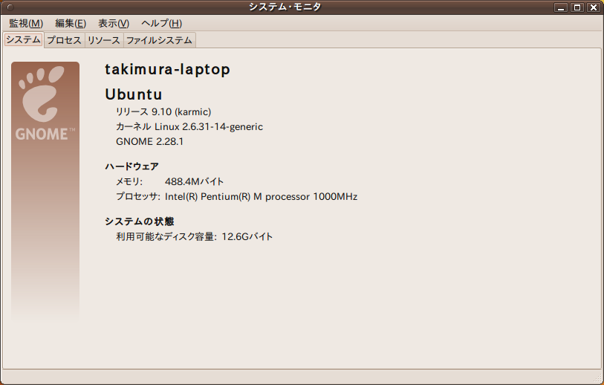The image size is (604, 385).
Task: Click the window menu icon in title bar
Action: [10, 7]
